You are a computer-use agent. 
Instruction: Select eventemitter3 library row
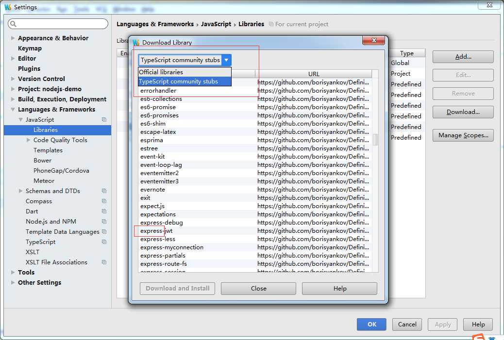[254, 181]
